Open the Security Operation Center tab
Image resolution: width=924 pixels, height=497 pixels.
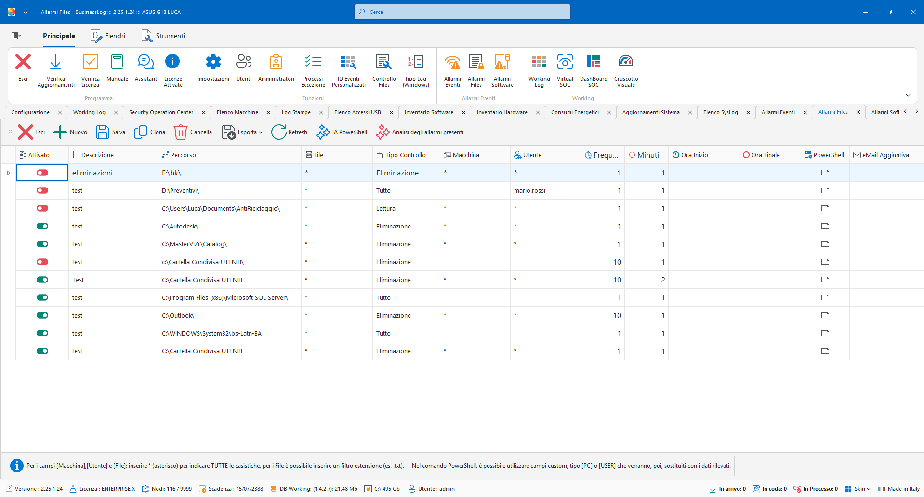(161, 112)
